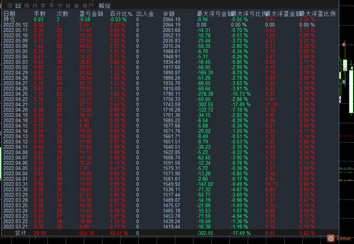Image resolution: width=354 pixels, height=244 pixels.
Task: Click total lots 20.90 in the 合计 row
Action: pyautogui.click(x=40, y=233)
